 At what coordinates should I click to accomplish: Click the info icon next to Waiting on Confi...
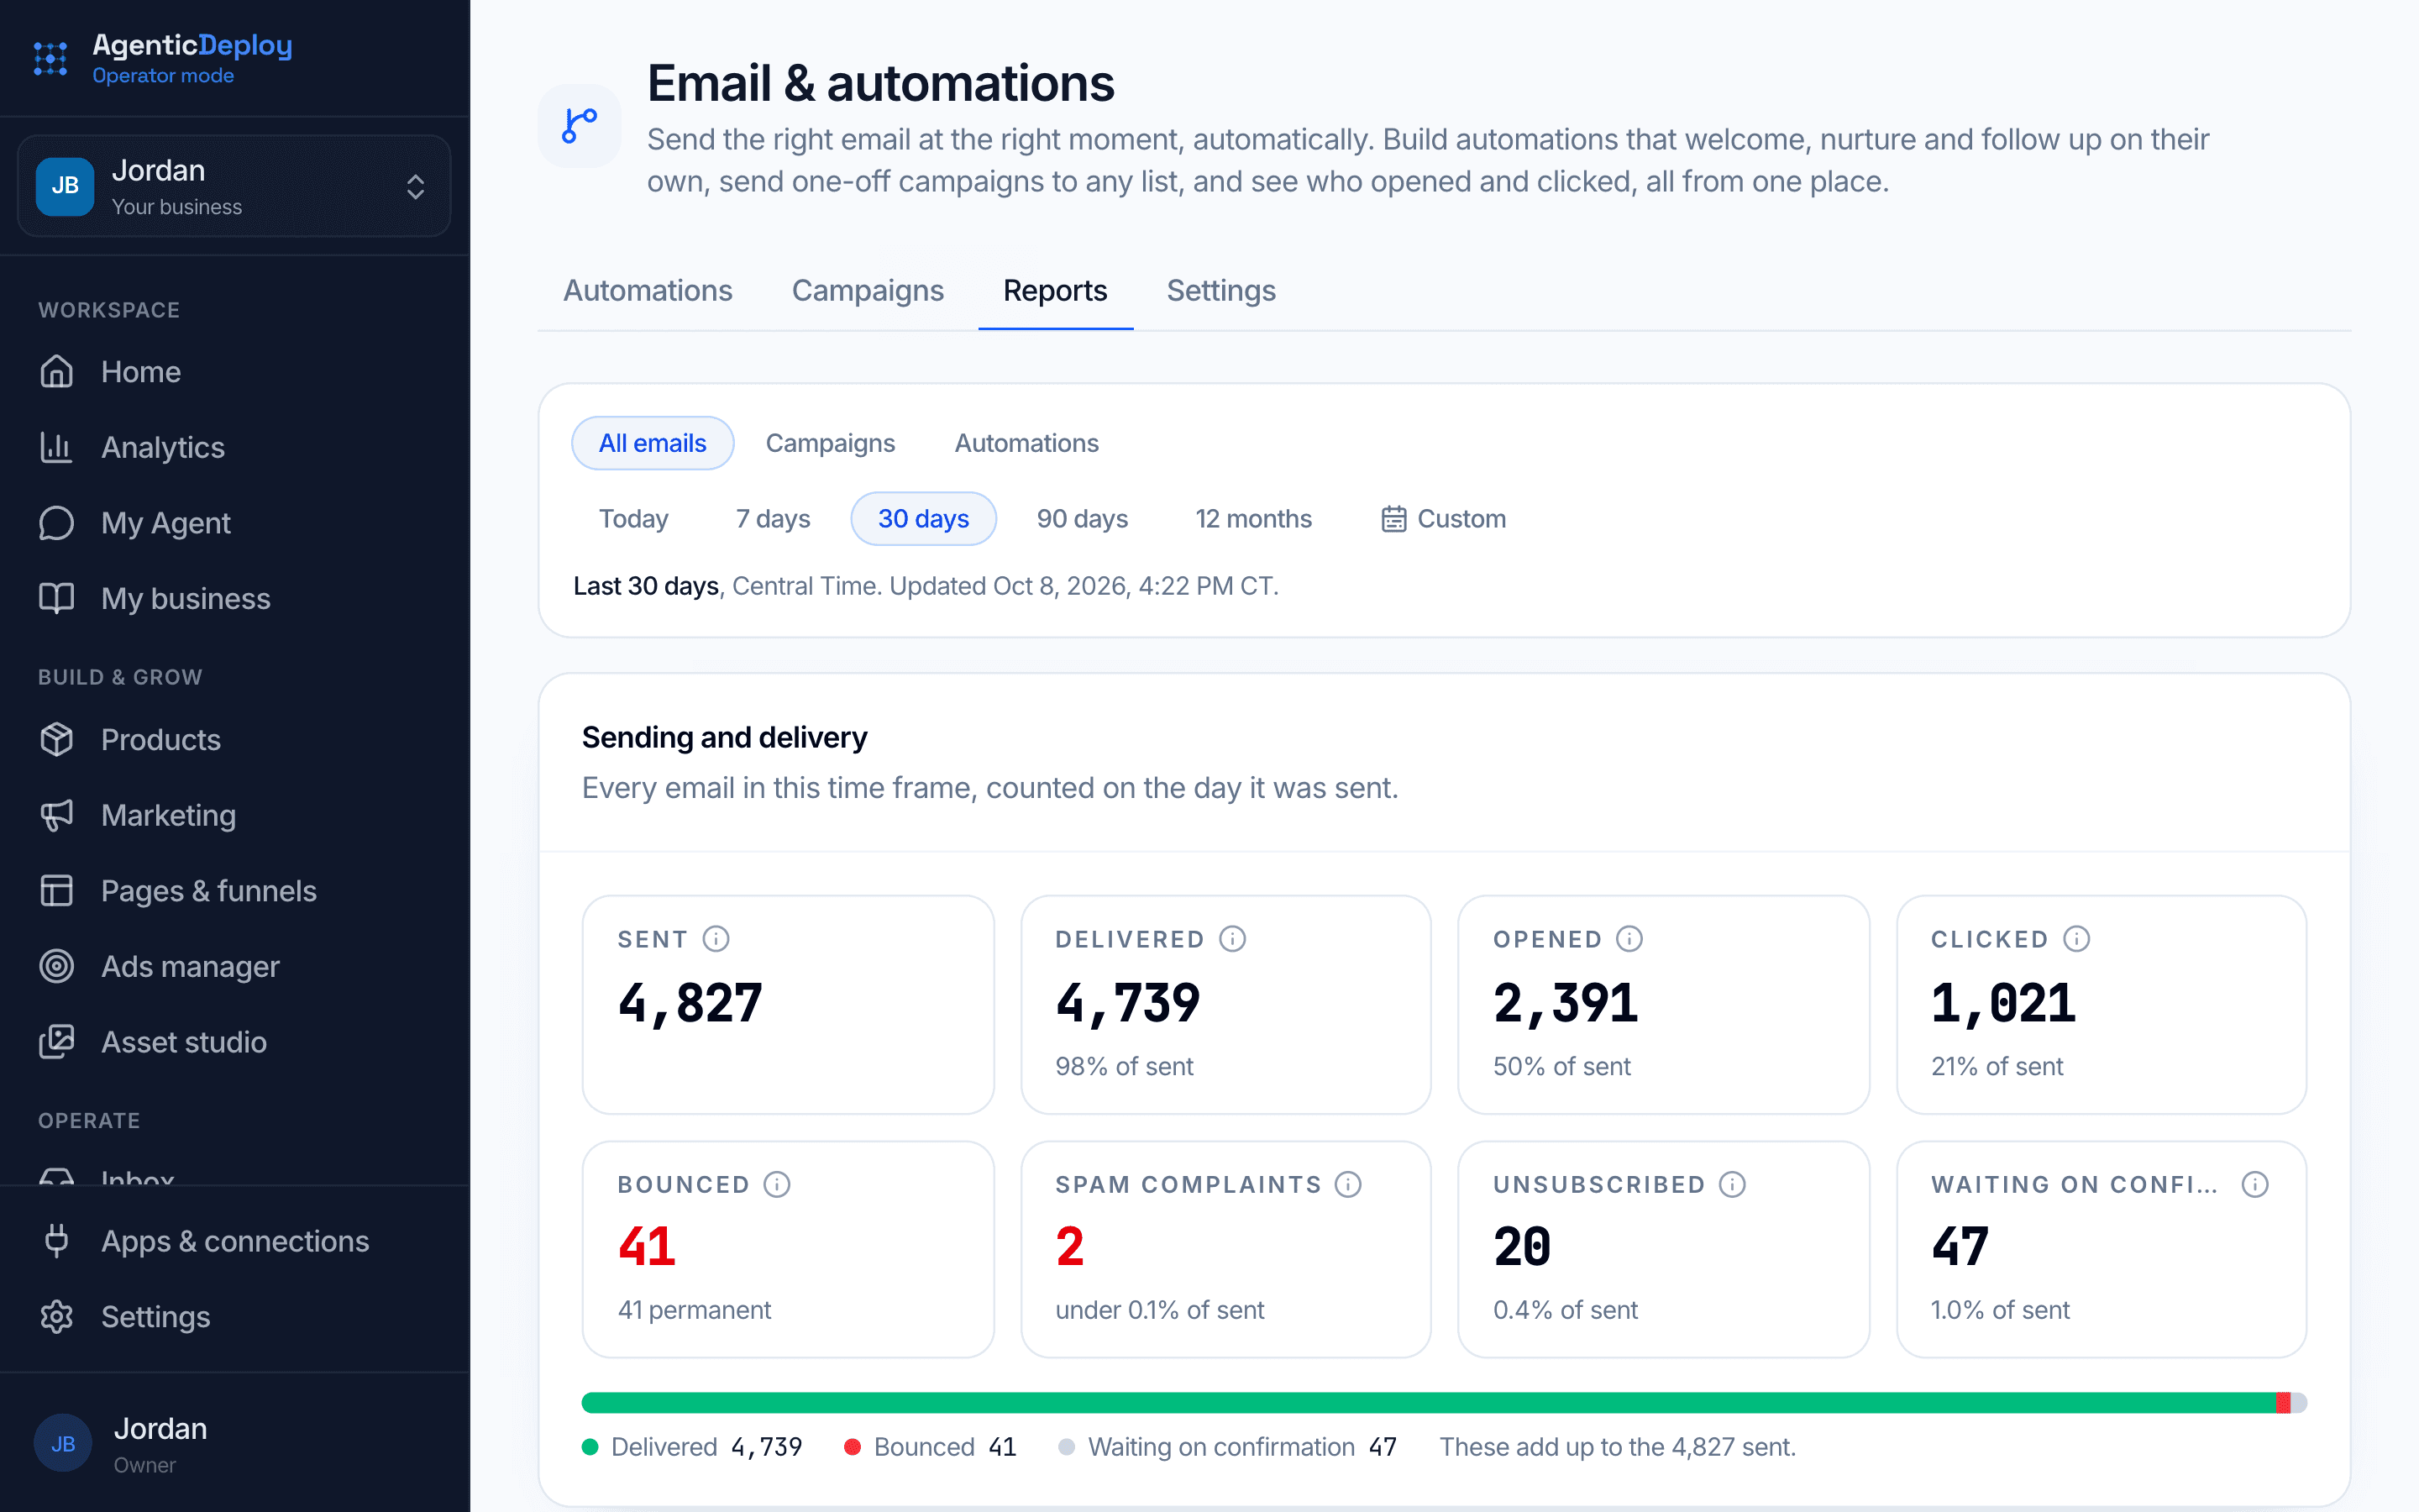(x=2255, y=1184)
